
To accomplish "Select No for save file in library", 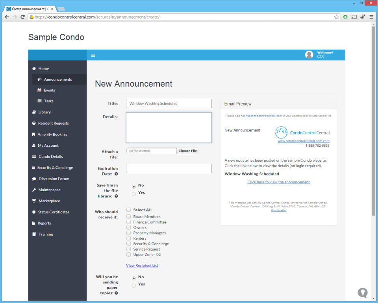I will [x=134, y=187].
